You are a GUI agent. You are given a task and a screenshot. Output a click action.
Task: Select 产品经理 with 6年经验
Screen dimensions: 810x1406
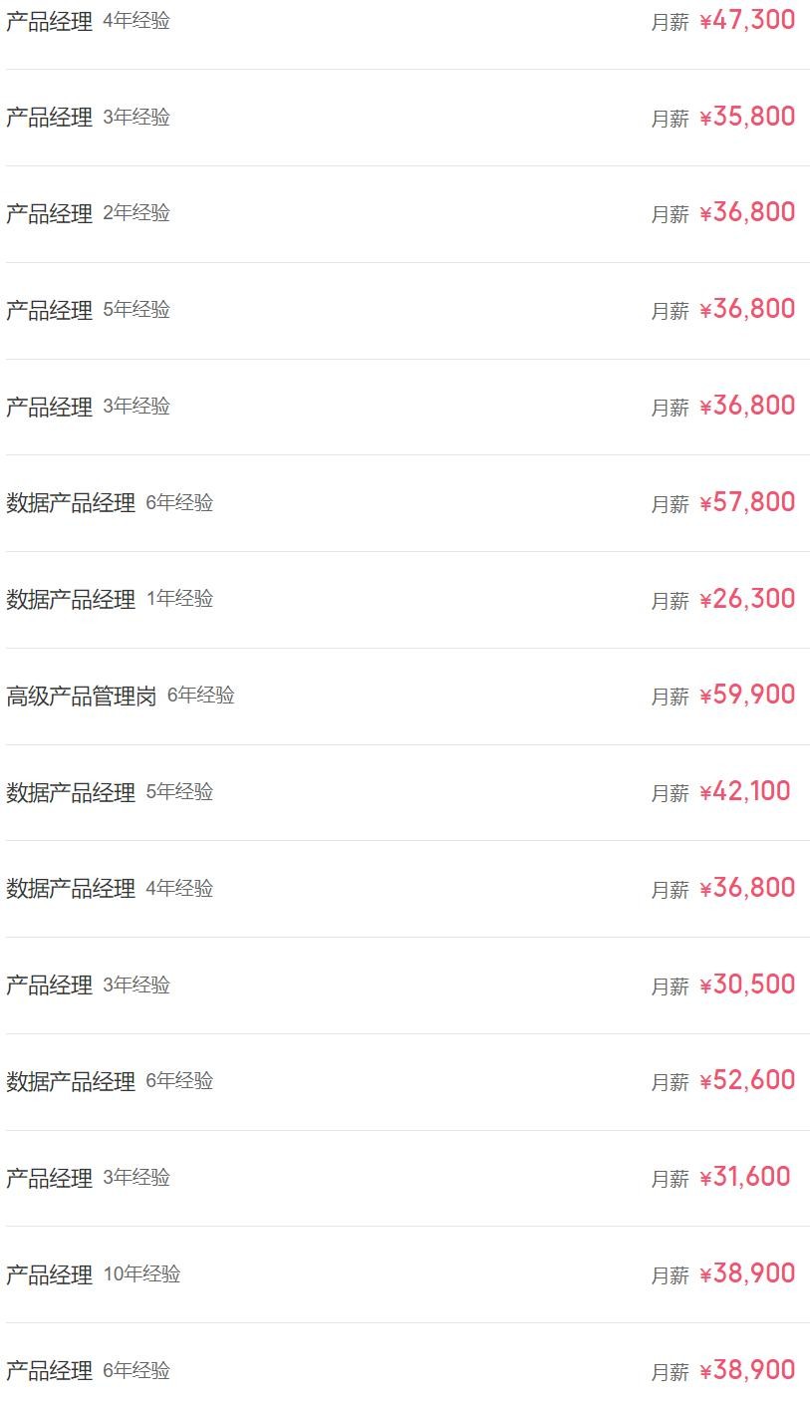coord(50,1371)
